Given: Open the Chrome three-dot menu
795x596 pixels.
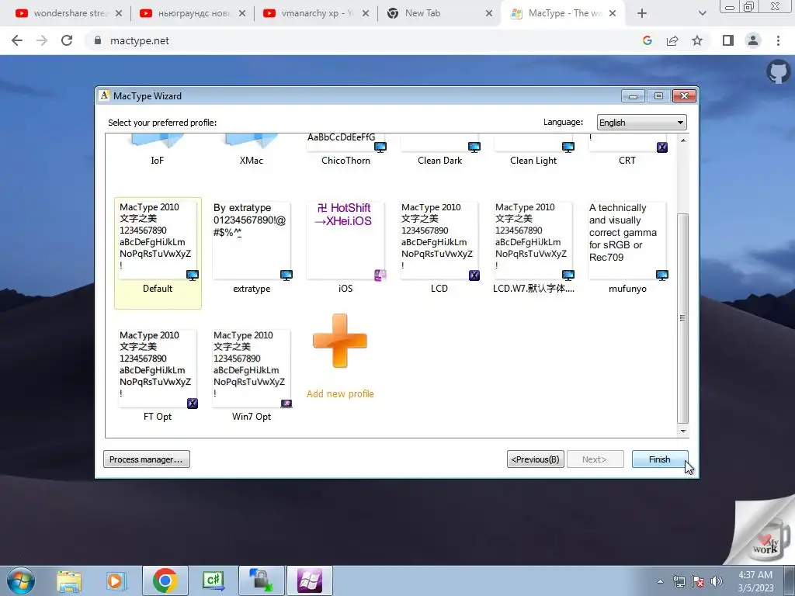Looking at the screenshot, I should (778, 40).
